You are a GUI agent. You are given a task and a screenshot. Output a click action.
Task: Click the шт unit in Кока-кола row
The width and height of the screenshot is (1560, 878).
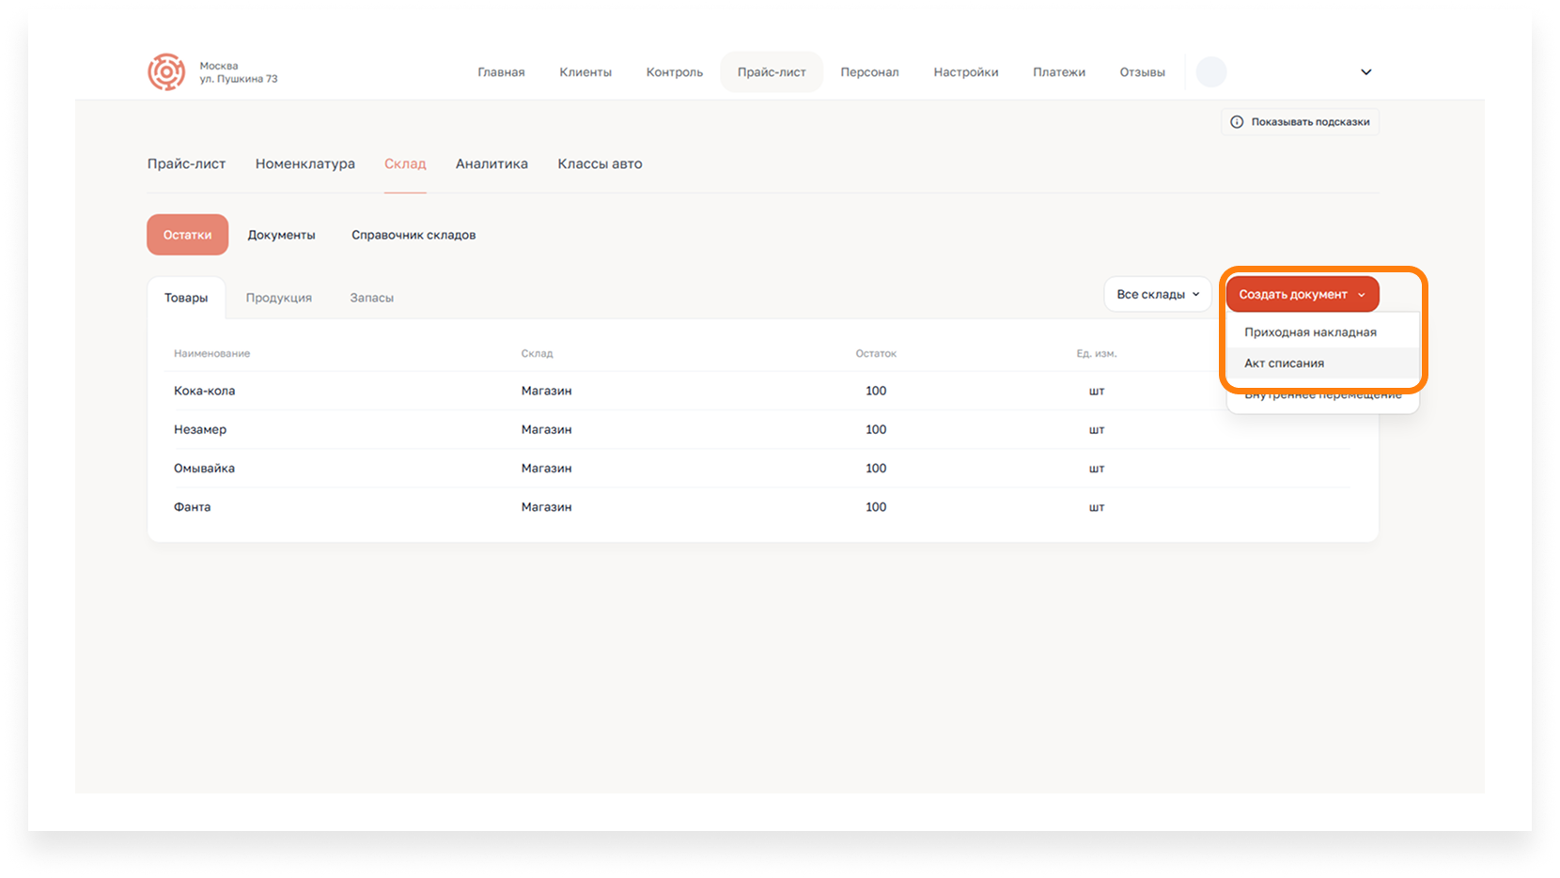[x=1097, y=391]
